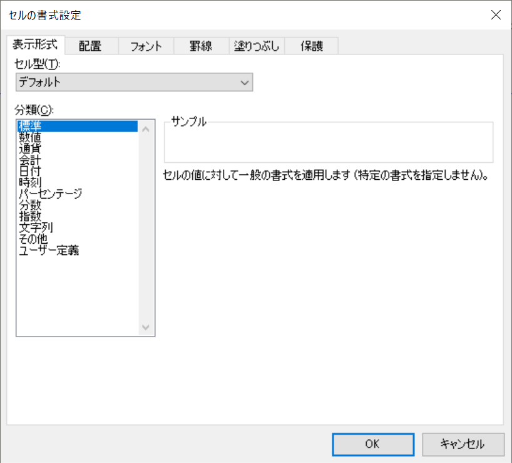Choose 会計 category
This screenshot has width=512, height=463.
pos(78,160)
